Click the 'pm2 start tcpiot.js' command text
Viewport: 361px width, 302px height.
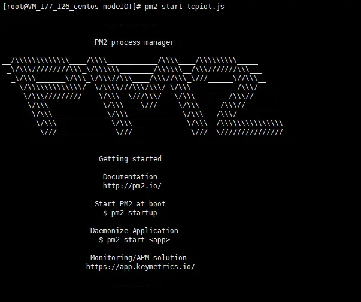184,7
